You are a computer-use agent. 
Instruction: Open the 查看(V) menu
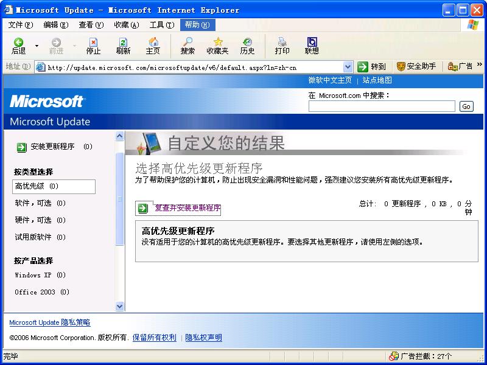click(91, 25)
